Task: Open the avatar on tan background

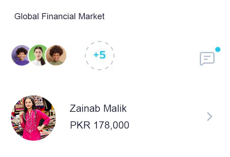Action: pos(56,55)
